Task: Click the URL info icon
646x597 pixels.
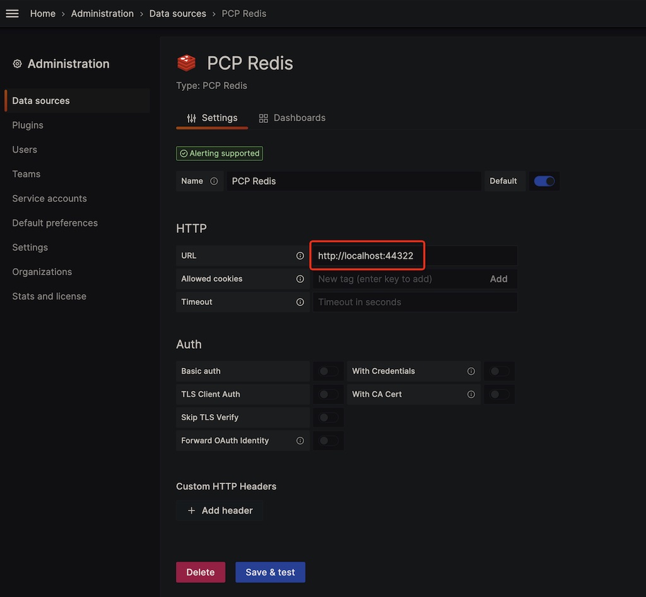Action: 300,256
